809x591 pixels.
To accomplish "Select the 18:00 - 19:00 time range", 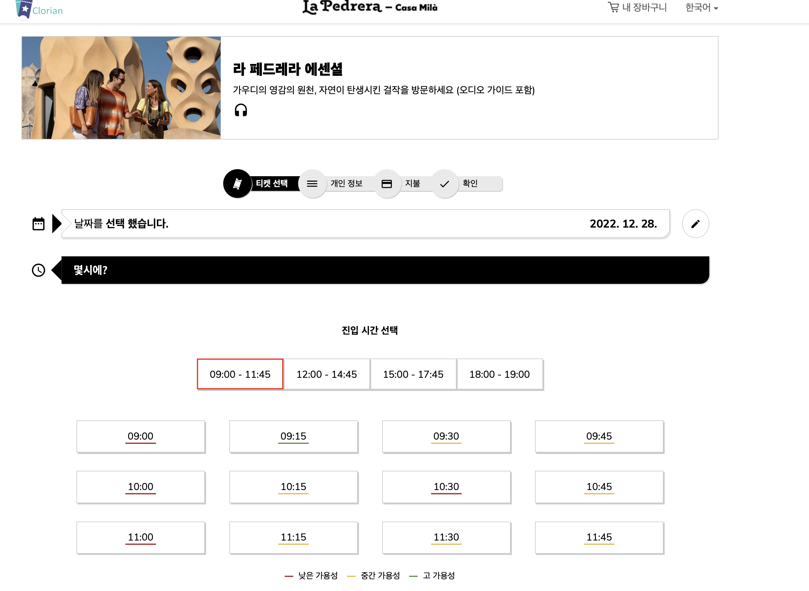I will pos(499,374).
